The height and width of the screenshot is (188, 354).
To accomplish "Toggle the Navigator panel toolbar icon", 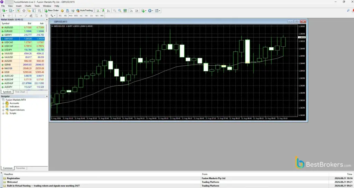I will 29,11.
